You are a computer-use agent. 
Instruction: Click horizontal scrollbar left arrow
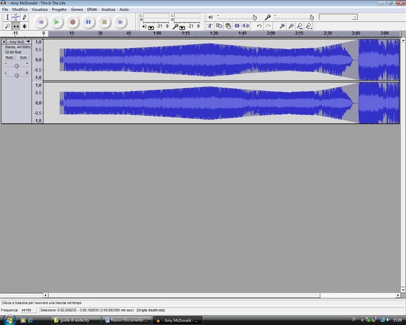[x=45, y=295]
